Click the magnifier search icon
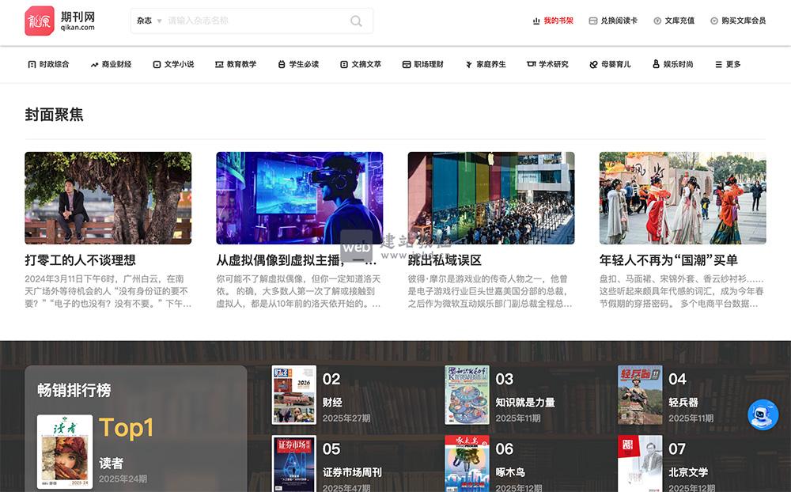This screenshot has height=492, width=791. point(357,21)
